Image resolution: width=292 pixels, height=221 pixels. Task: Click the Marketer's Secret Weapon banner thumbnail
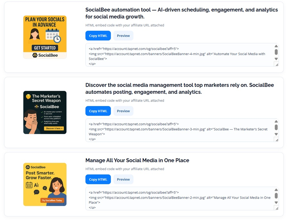point(45,112)
